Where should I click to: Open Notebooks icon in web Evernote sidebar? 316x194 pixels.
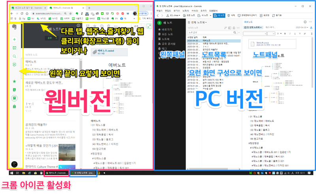(x=14, y=98)
